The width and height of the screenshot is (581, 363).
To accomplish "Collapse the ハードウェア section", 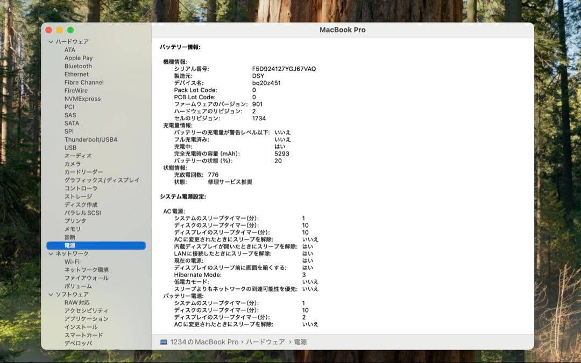I will click(x=51, y=42).
